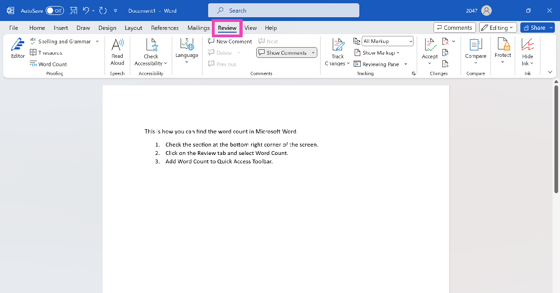
Task: Toggle the Show Comments button
Action: (286, 53)
